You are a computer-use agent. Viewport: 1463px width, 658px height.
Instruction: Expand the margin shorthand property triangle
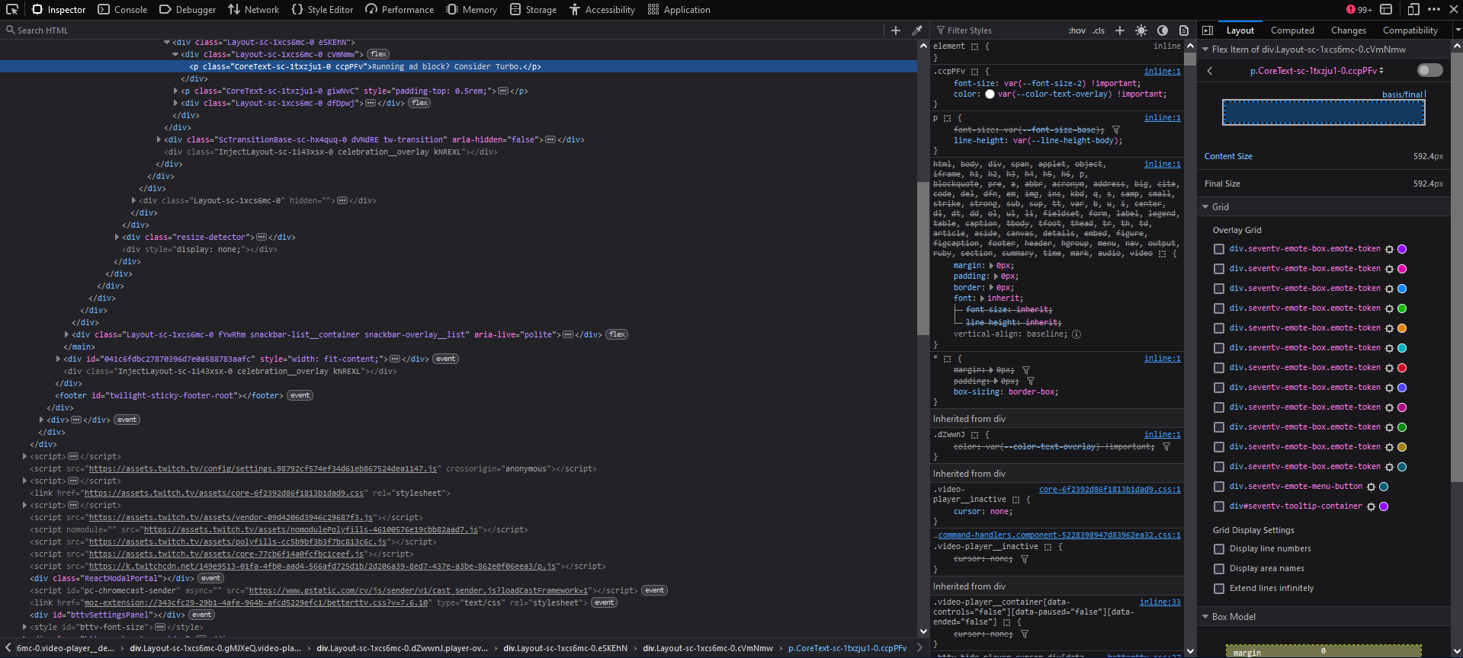pyautogui.click(x=991, y=266)
